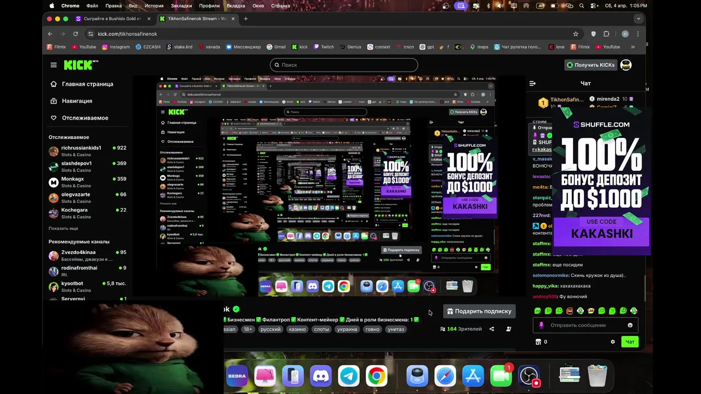This screenshot has height=394, width=701.
Task: Open Safari in the dock
Action: tap(445, 376)
